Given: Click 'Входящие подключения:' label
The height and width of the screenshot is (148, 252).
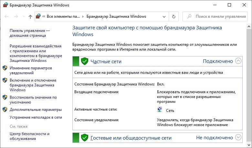Looking at the screenshot, I should [97, 92].
